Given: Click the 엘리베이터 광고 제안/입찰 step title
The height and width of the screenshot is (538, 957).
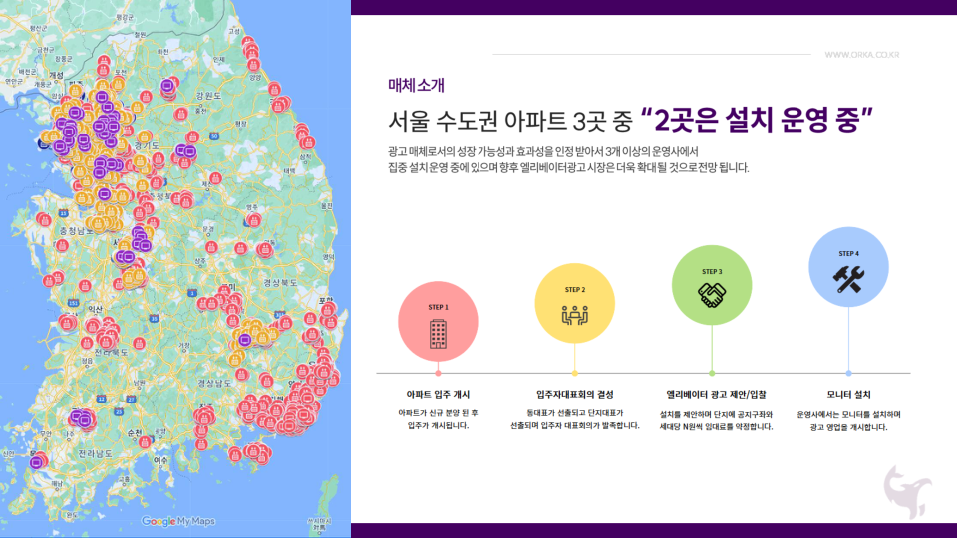Looking at the screenshot, I should (x=711, y=394).
